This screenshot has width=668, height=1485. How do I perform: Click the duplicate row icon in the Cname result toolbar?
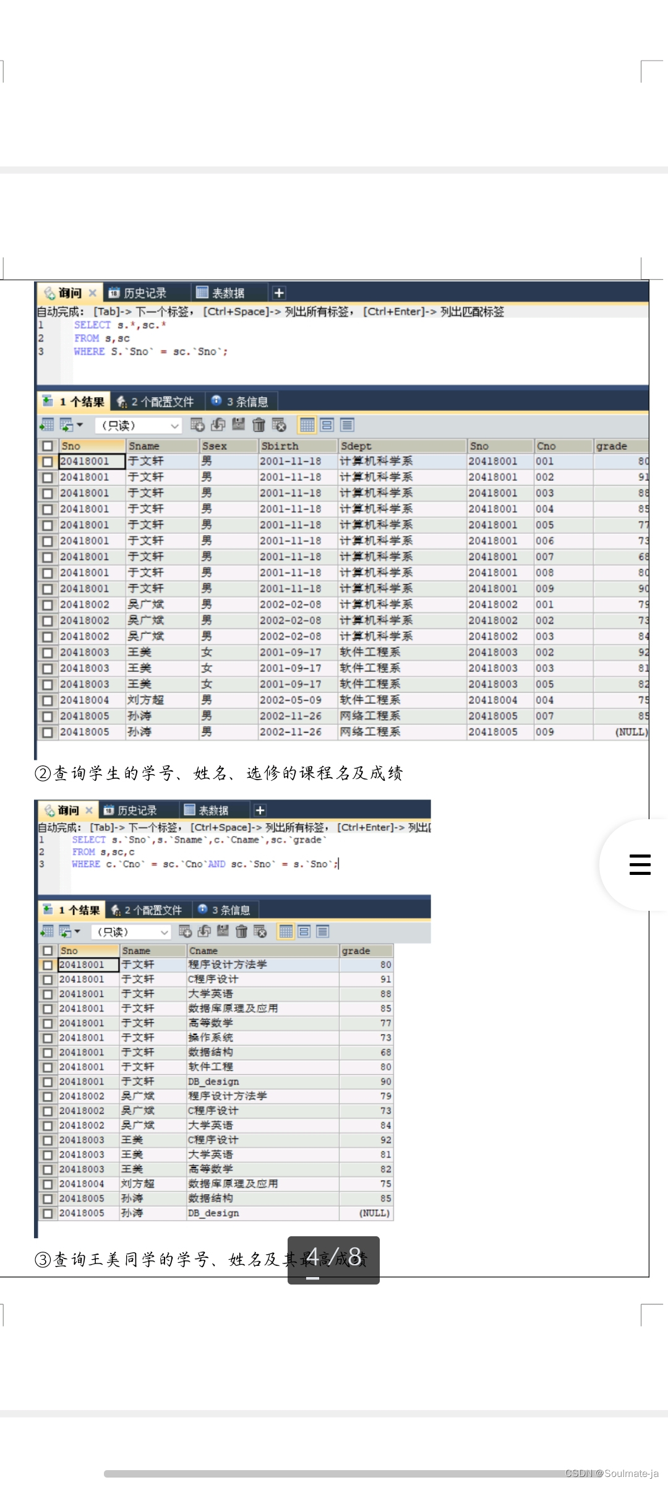pos(204,931)
